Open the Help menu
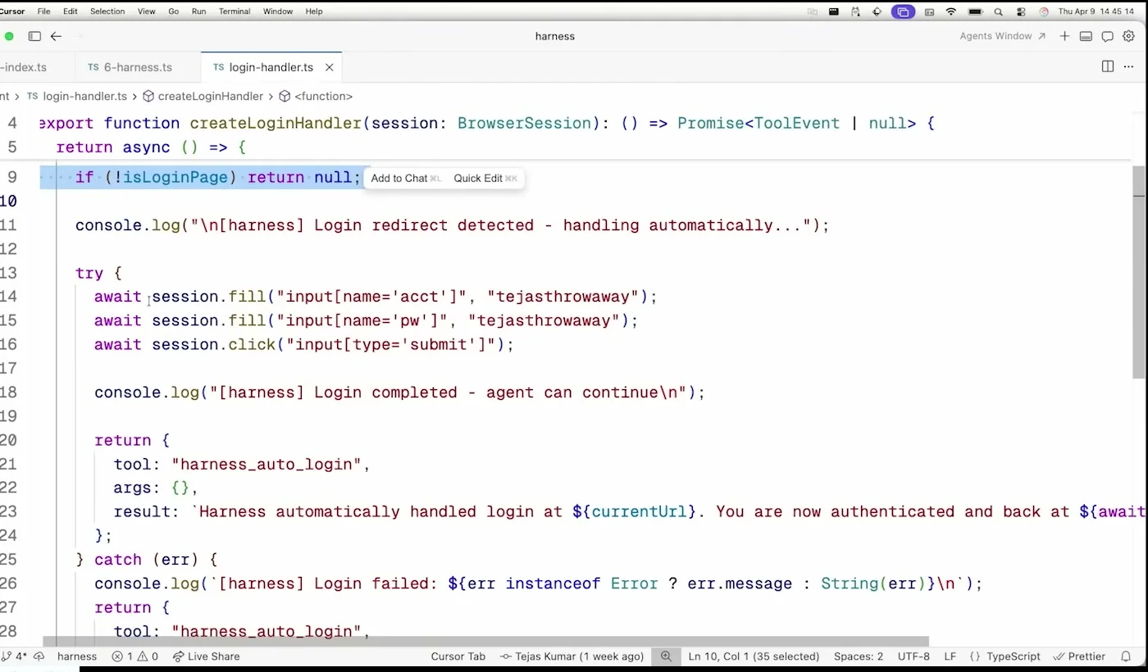Image resolution: width=1148 pixels, height=672 pixels. click(314, 11)
